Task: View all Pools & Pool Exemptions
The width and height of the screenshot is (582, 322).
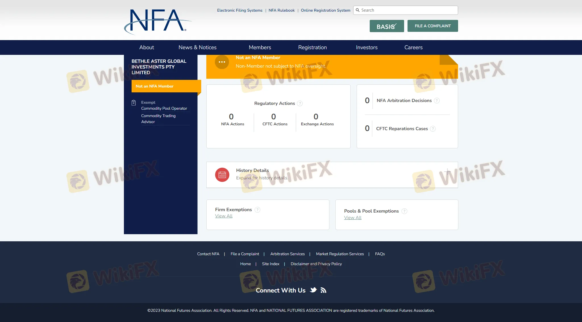Action: pos(353,218)
